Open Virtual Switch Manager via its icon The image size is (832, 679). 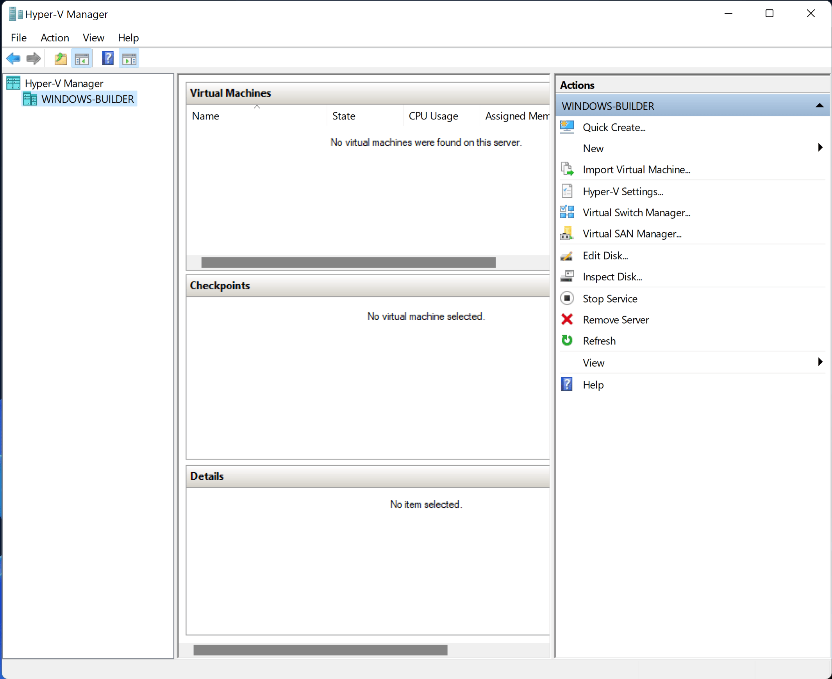click(567, 212)
